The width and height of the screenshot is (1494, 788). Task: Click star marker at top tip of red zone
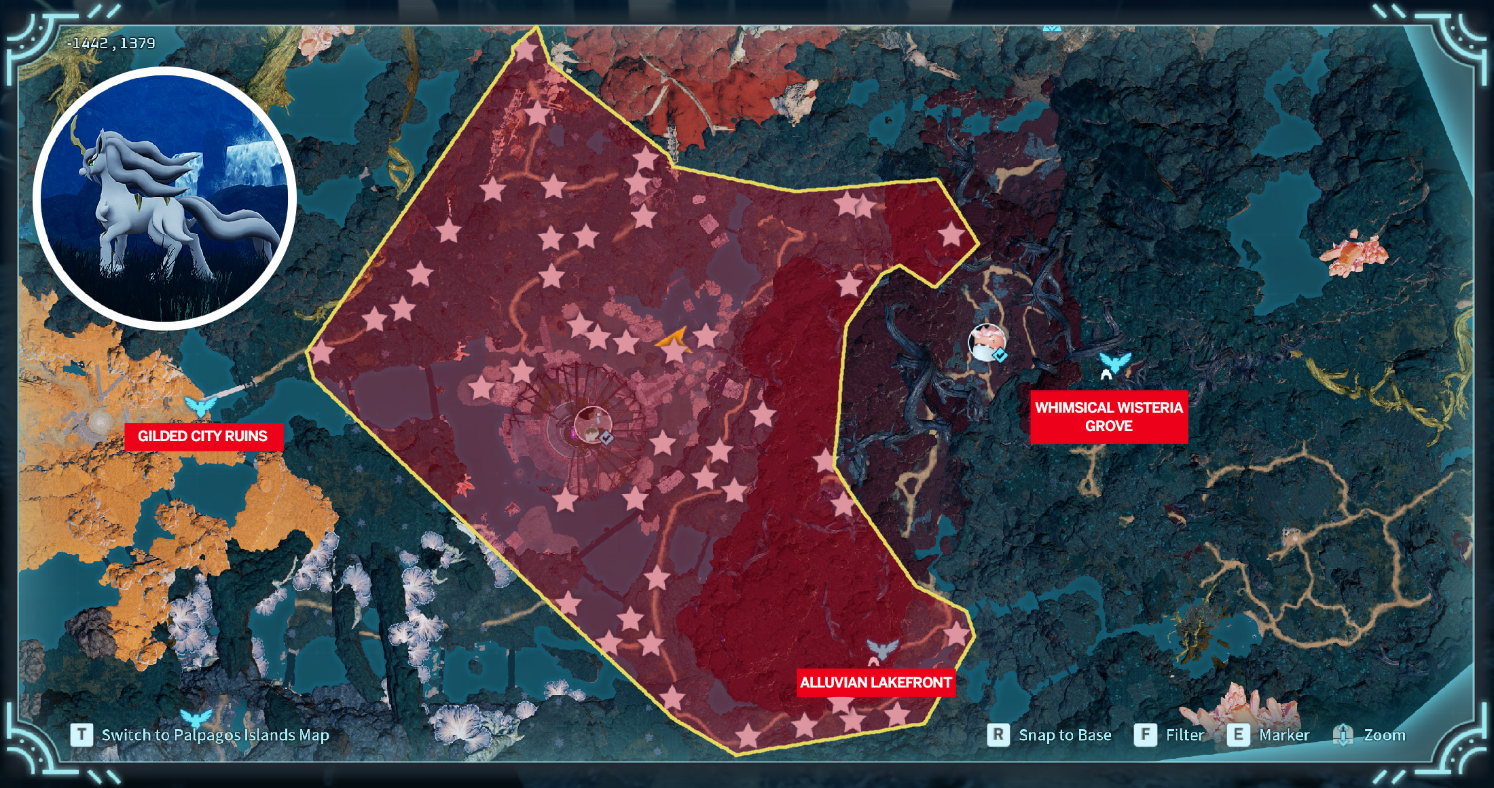526,50
